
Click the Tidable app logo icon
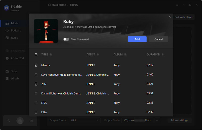[7, 8]
